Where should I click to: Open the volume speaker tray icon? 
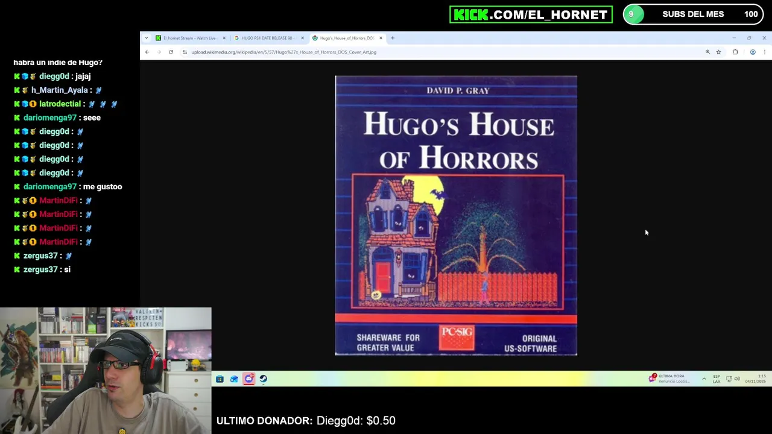tap(737, 379)
